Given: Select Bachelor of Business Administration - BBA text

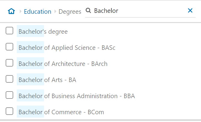Looking at the screenshot, I should [x=77, y=96].
